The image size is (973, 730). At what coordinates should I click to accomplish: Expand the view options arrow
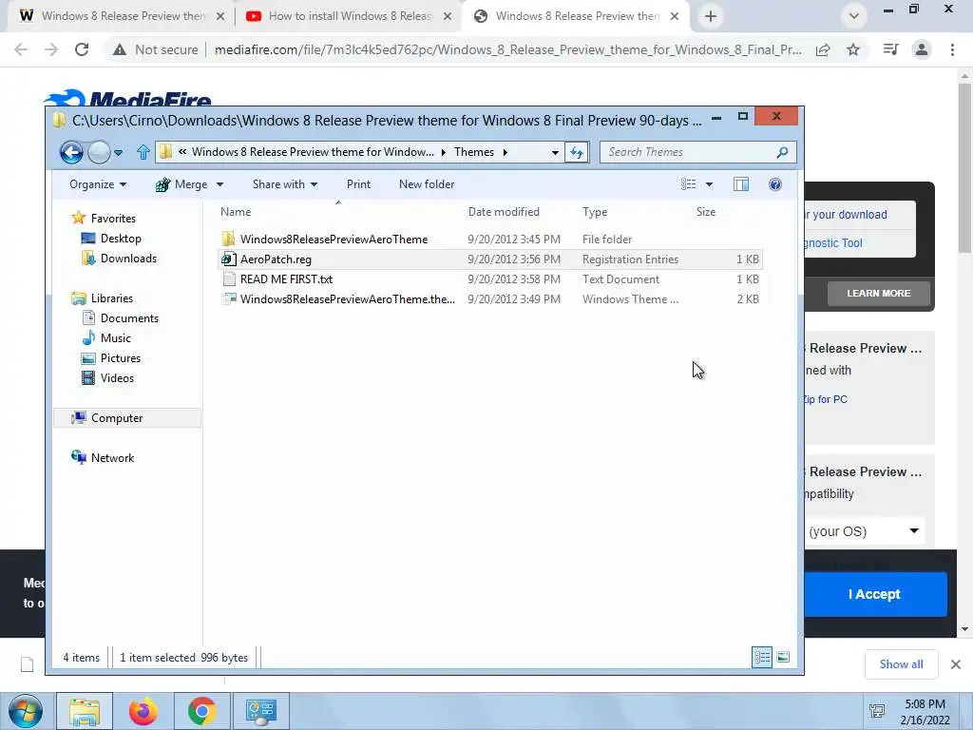(709, 184)
